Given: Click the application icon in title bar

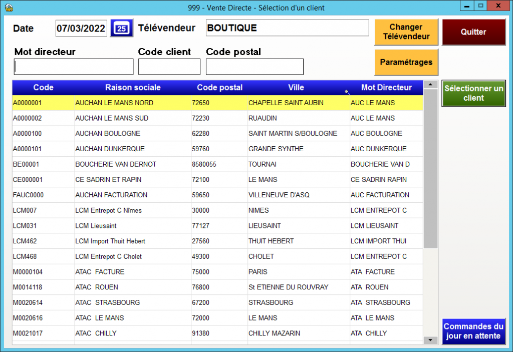Looking at the screenshot, I should tap(8, 8).
